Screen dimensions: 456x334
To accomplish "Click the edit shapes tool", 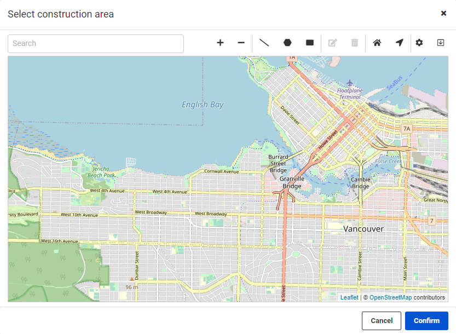I will (x=332, y=42).
